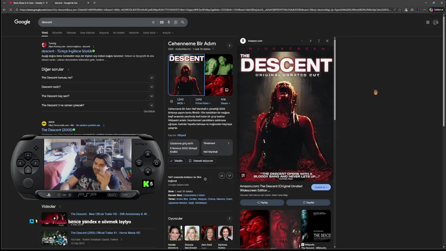Image resolution: width=446 pixels, height=251 pixels.
Task: Switch to the Yer siteleri tab
Action: (x=119, y=33)
